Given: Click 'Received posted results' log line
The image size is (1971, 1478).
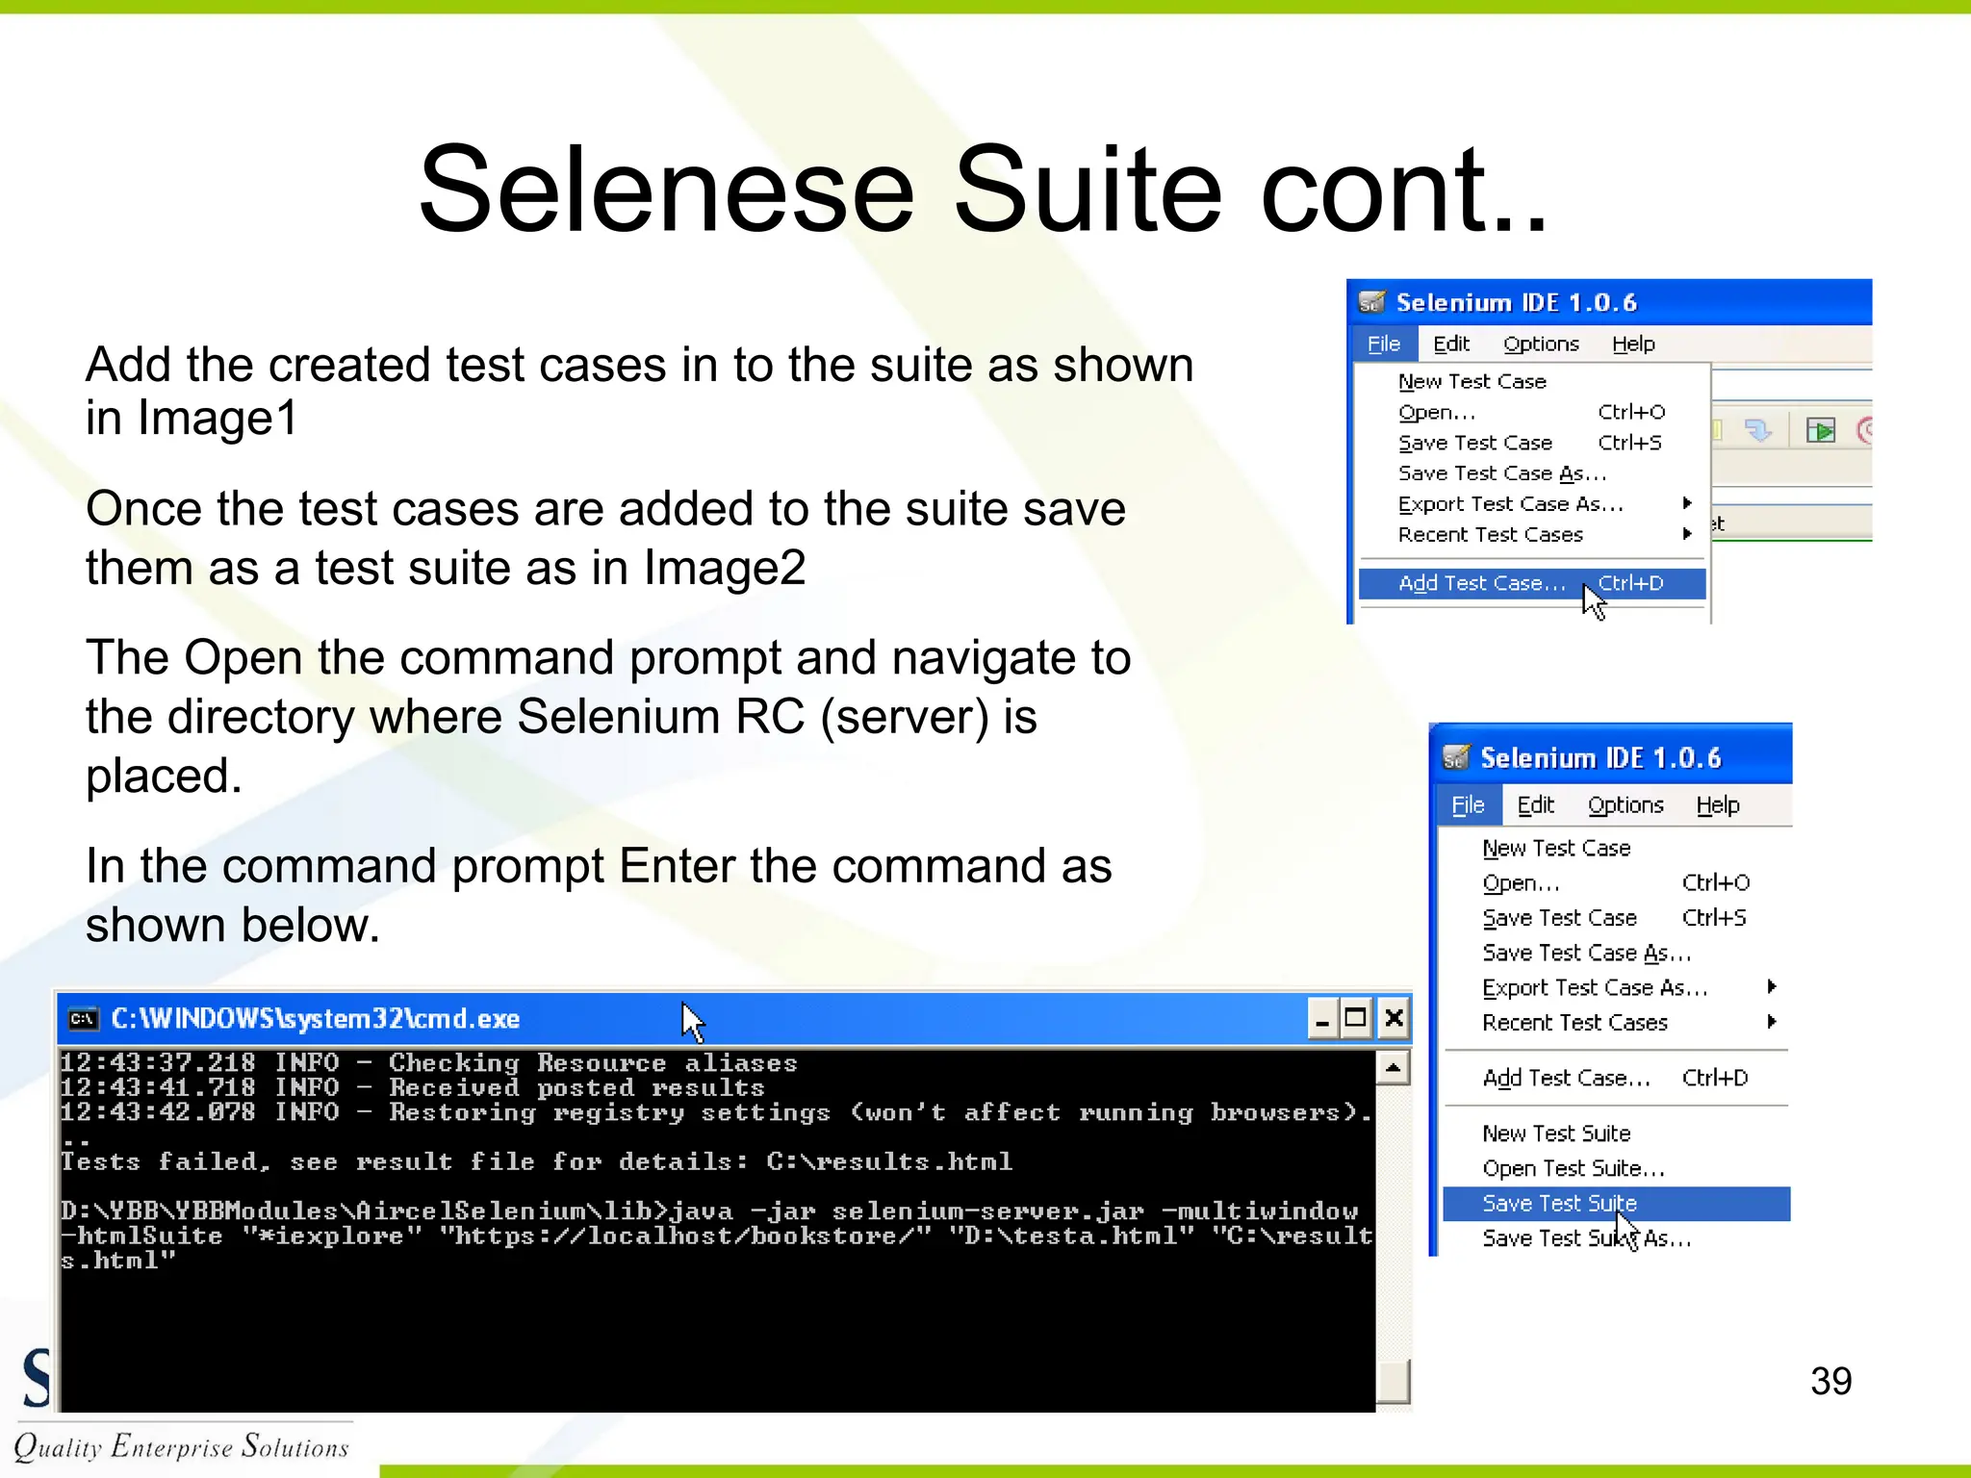Looking at the screenshot, I should coord(413,1087).
